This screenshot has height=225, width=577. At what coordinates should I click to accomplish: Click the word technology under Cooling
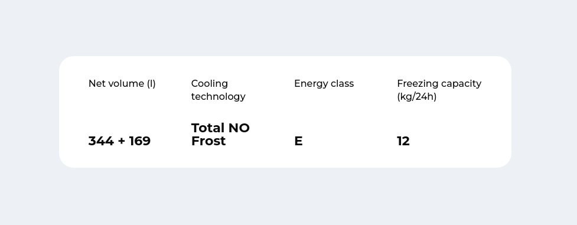click(218, 96)
